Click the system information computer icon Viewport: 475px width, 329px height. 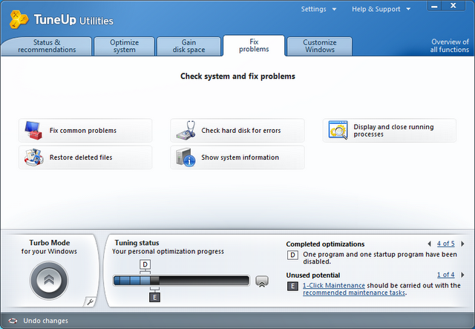pyautogui.click(x=186, y=157)
